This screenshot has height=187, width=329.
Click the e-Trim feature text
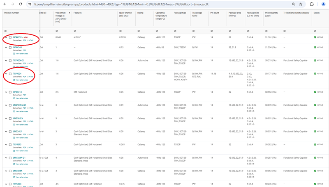click(x=77, y=37)
